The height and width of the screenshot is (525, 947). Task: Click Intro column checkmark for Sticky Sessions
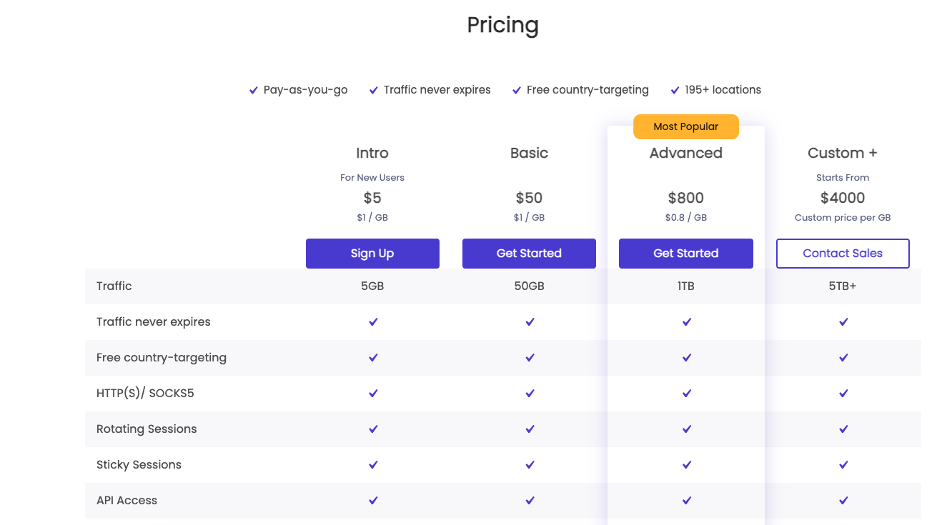(x=373, y=465)
